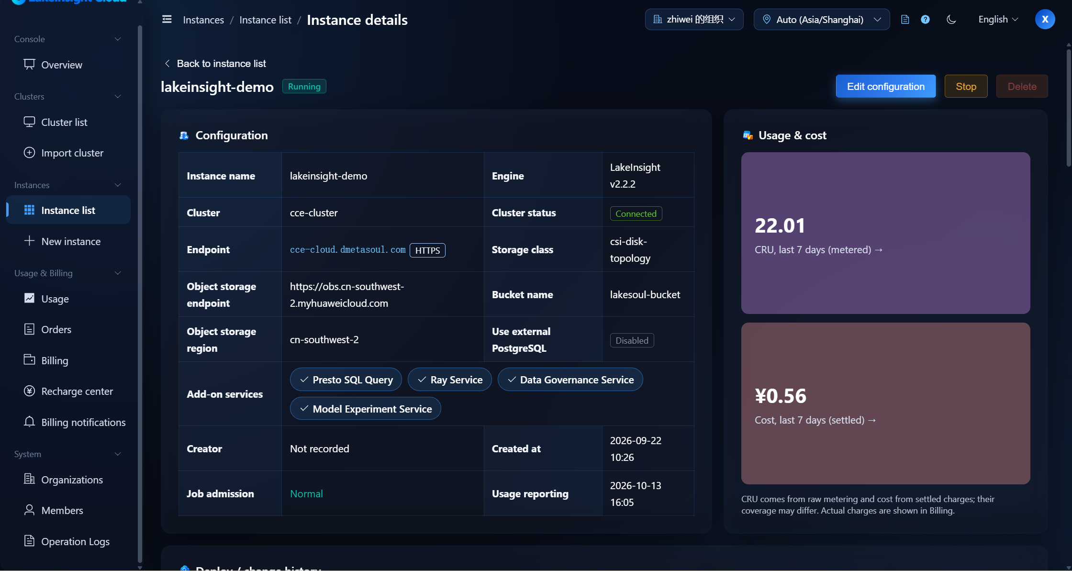Open the 22.01 CRU usage card

click(x=885, y=233)
